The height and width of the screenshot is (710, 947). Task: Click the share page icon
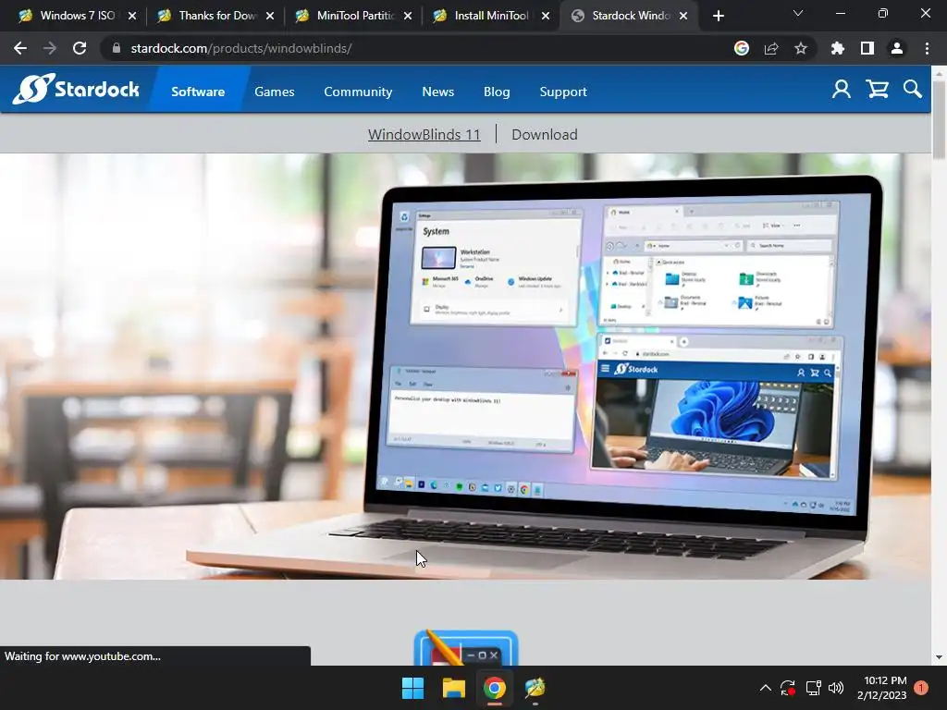coord(771,48)
